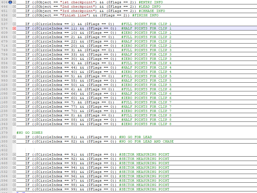
Task: Expand fold for FULL POINTS FOR CLIP 1
Action: click(x=14, y=24)
